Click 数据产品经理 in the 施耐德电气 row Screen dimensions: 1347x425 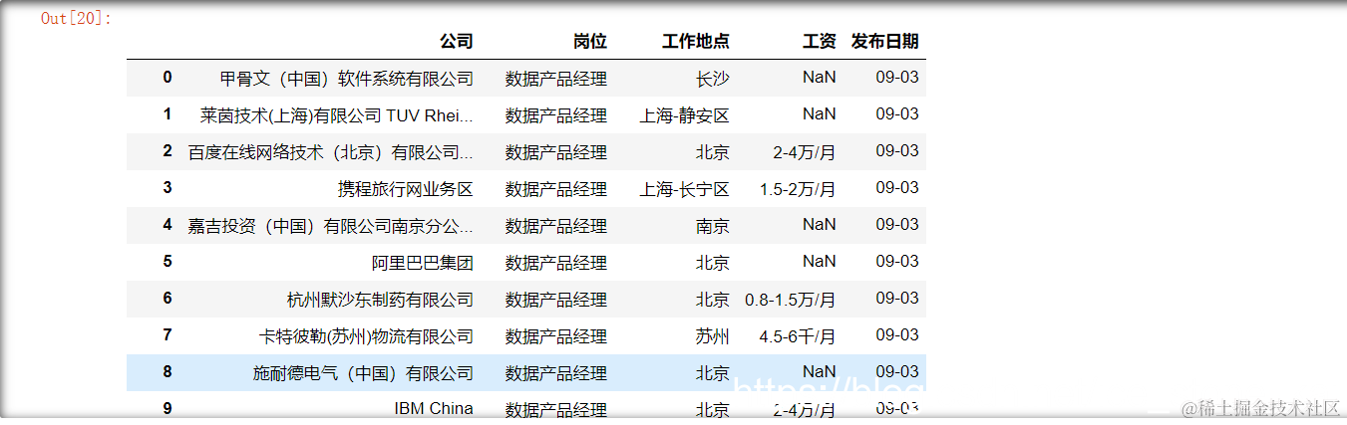(556, 373)
